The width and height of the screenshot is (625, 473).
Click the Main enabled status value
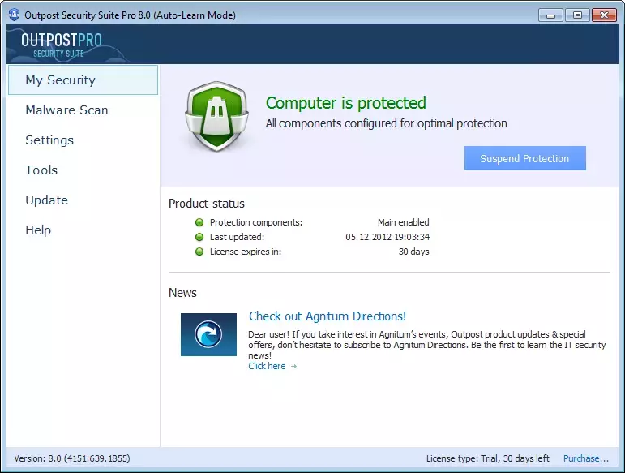click(404, 222)
